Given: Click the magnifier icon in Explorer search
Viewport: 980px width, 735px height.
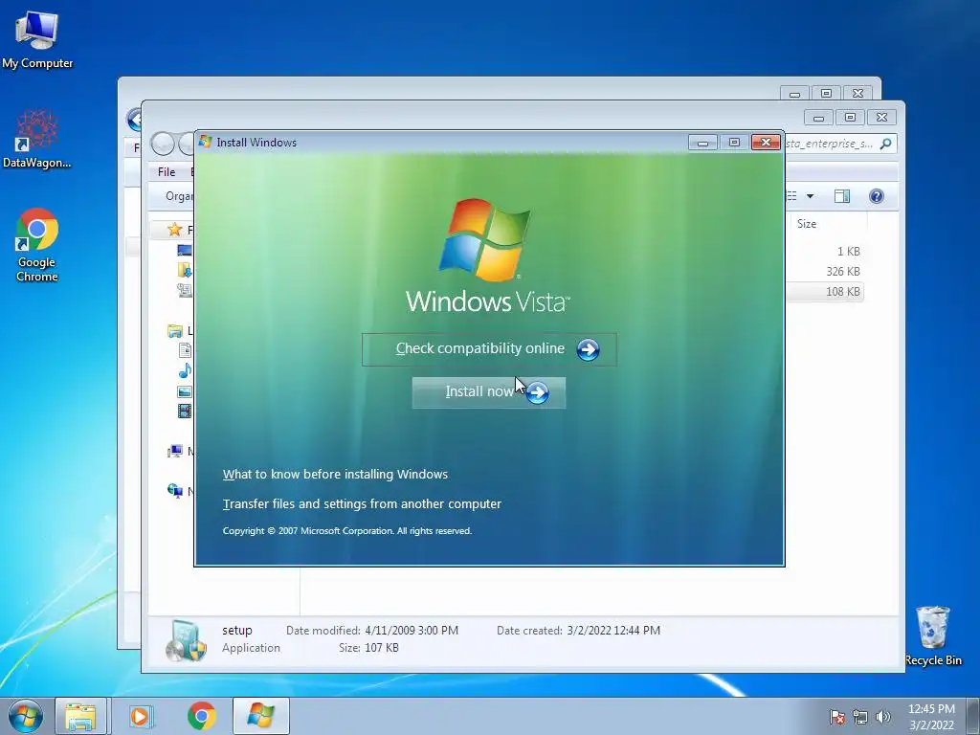Looking at the screenshot, I should pos(885,144).
